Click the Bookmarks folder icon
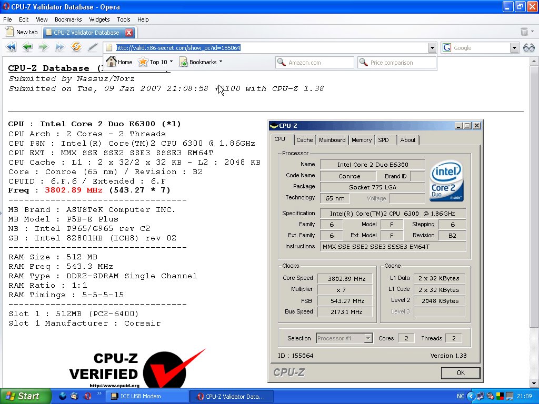The image size is (539, 404). [x=183, y=62]
